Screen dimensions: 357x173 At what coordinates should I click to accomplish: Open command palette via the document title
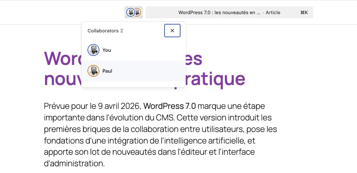coord(219,12)
